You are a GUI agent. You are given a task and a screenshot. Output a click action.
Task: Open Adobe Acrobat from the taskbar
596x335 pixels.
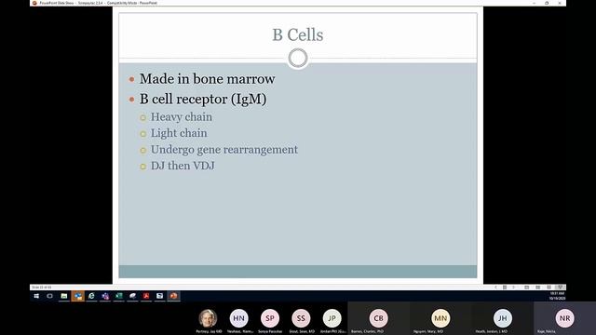point(146,296)
